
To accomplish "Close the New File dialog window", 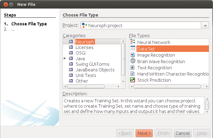I will 5,4.
